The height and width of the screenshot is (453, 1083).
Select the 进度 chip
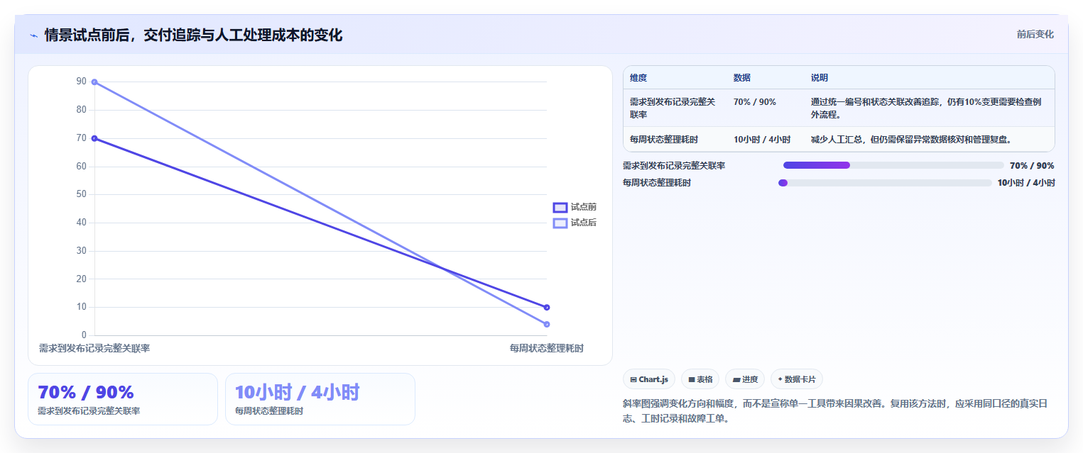click(x=745, y=379)
